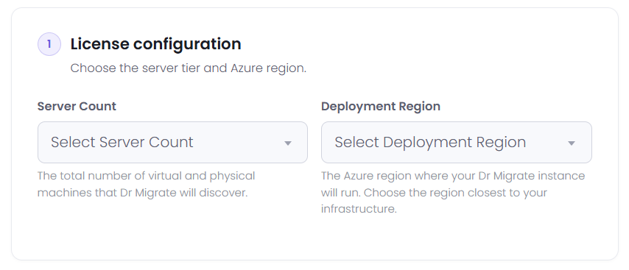Open the Select Deployment Region dropdown
The width and height of the screenshot is (629, 270).
point(457,143)
